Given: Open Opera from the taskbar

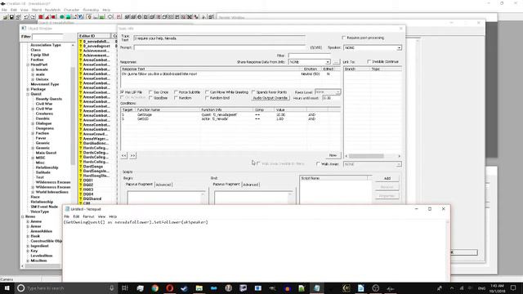Looking at the screenshot, I should point(170,288).
